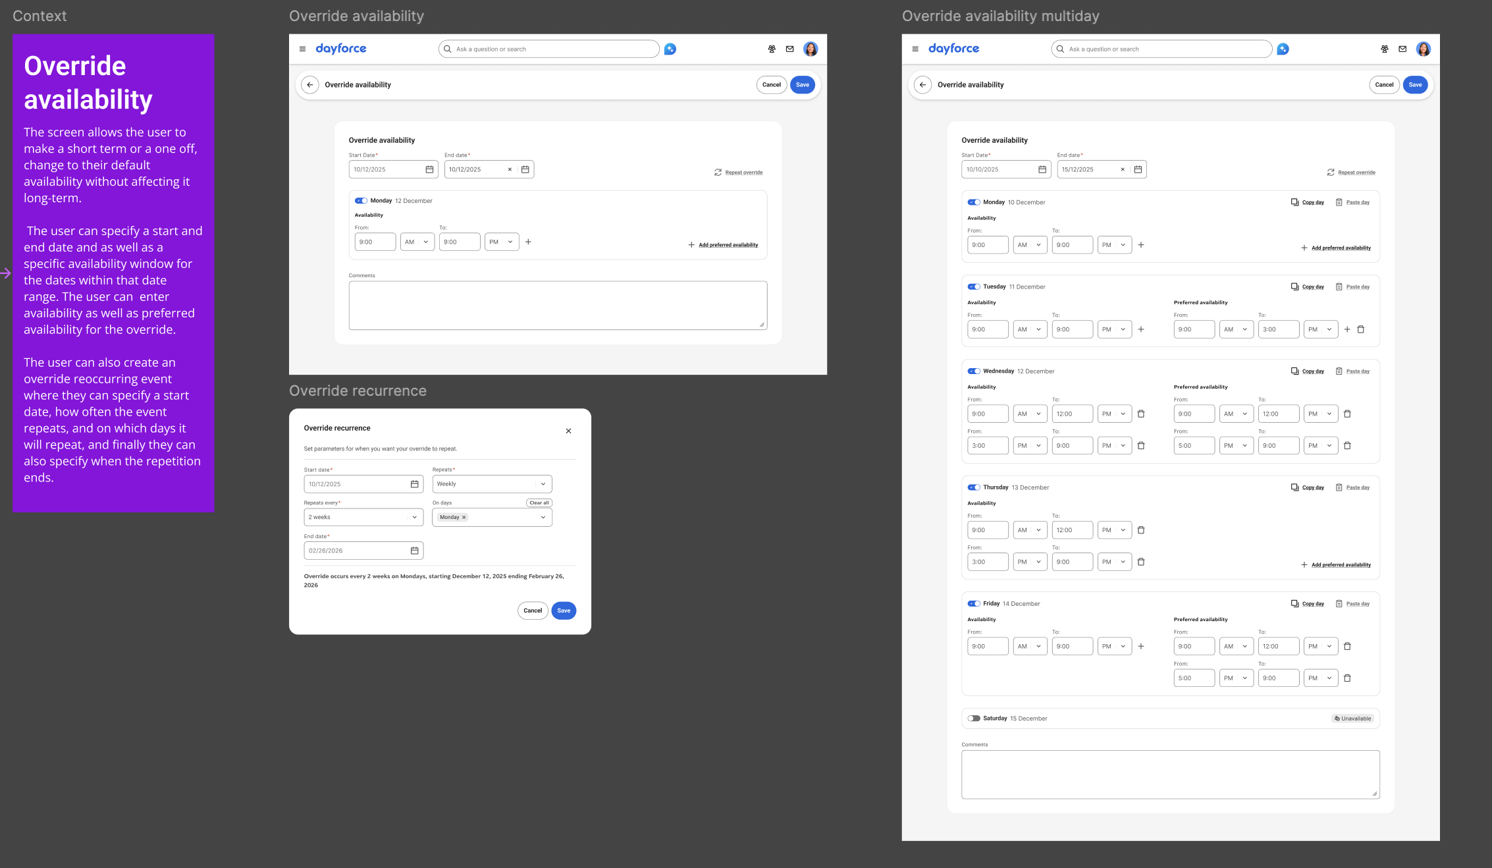Click the Repeat override icon in the multiday form
This screenshot has width=1492, height=868.
point(1331,173)
